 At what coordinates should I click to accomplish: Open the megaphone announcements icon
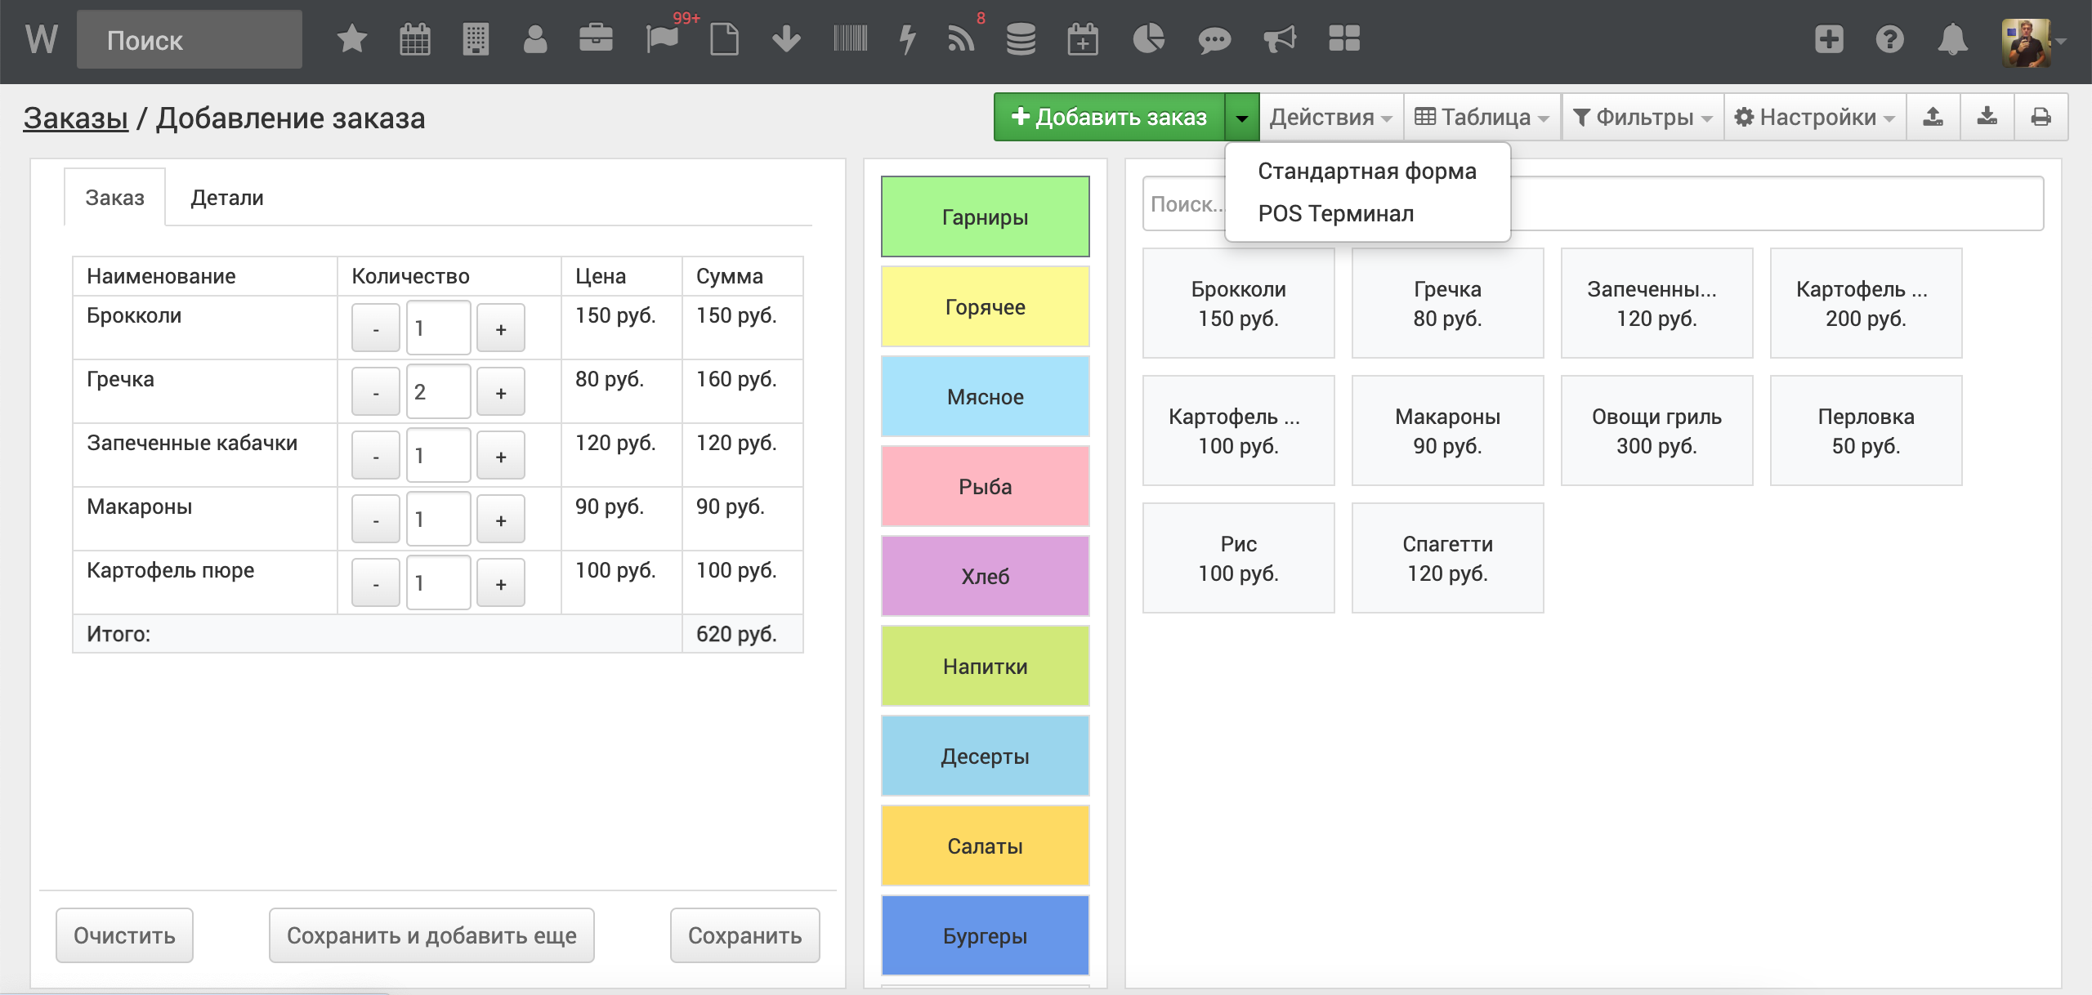tap(1279, 39)
